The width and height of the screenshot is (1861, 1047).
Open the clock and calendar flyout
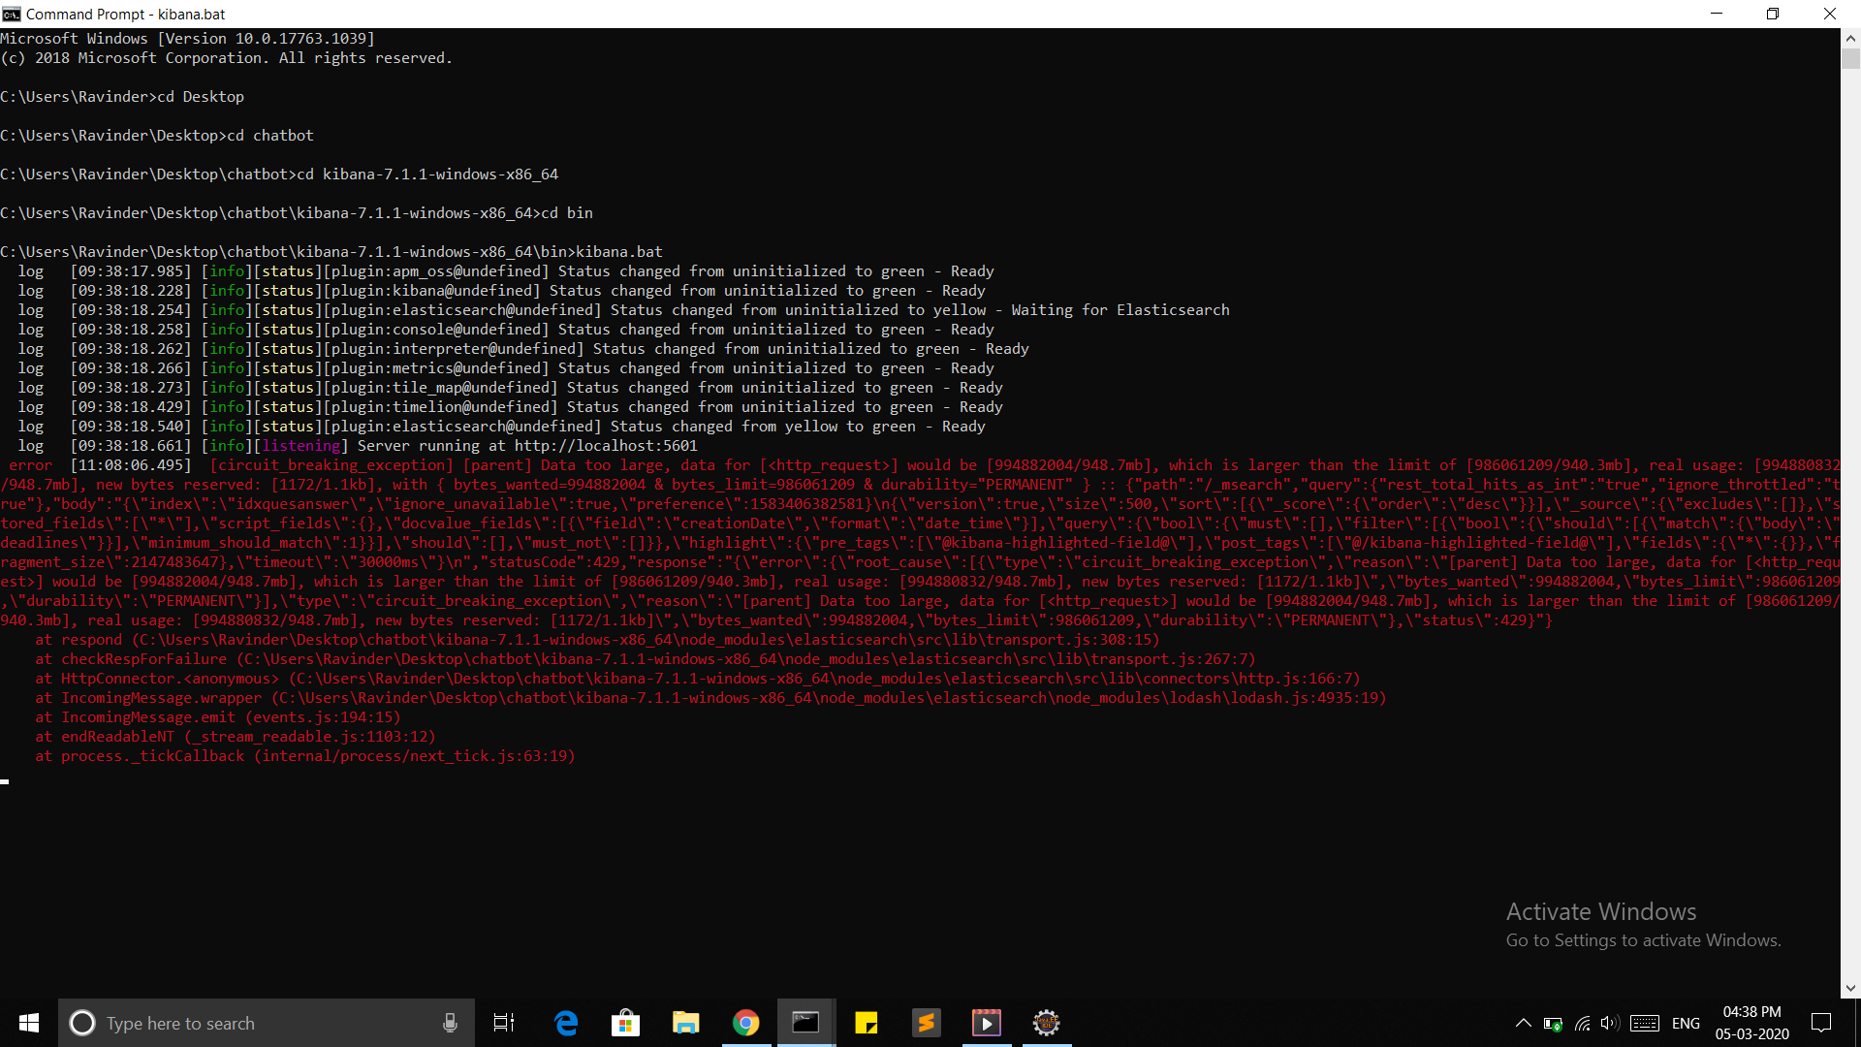(1751, 1023)
